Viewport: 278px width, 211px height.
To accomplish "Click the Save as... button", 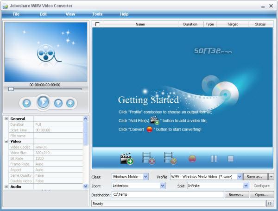I will click(x=255, y=177).
